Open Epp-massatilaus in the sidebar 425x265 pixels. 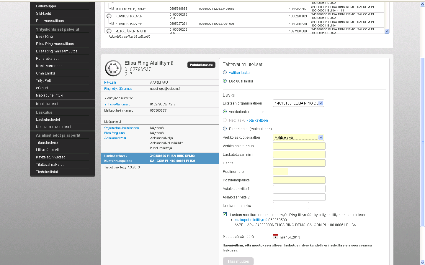[x=50, y=21]
